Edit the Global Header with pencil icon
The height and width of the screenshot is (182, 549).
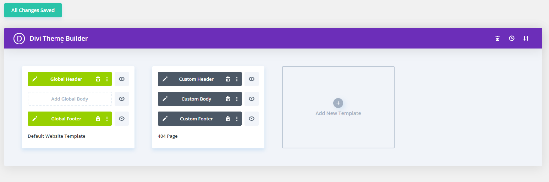(x=34, y=79)
